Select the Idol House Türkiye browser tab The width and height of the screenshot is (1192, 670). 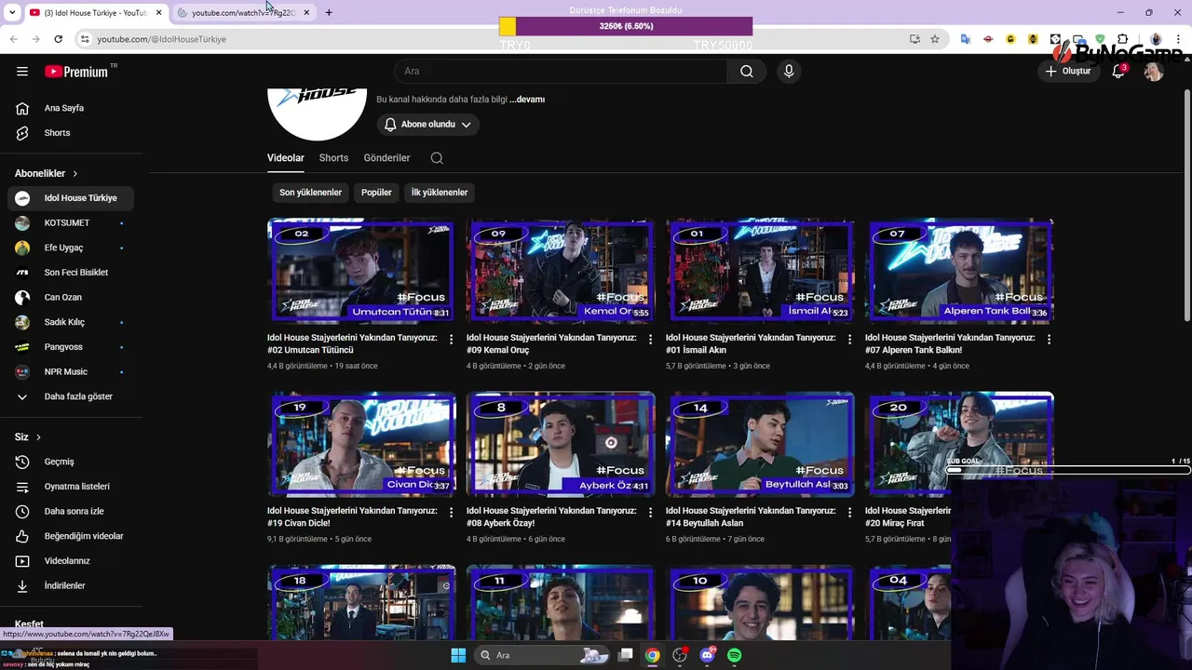coord(95,12)
